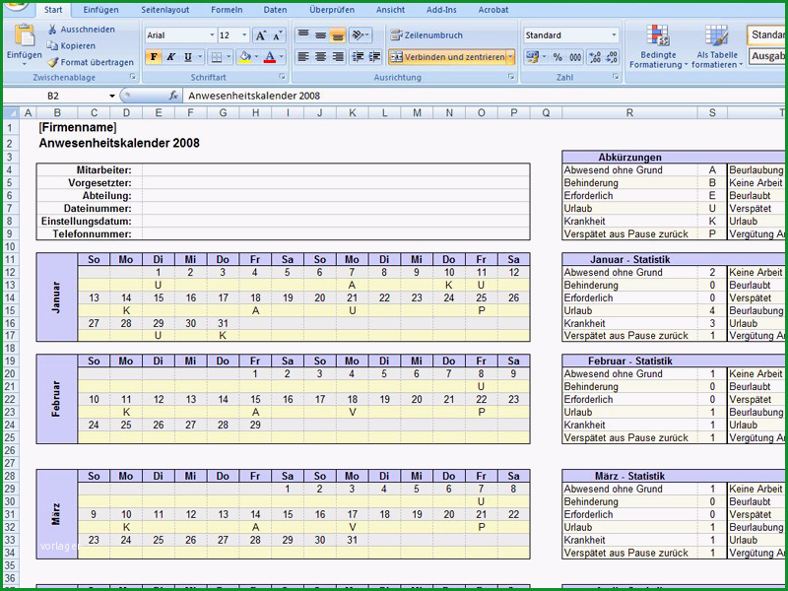788x591 pixels.
Task: Open font name dropdown Arial
Action: [212, 35]
